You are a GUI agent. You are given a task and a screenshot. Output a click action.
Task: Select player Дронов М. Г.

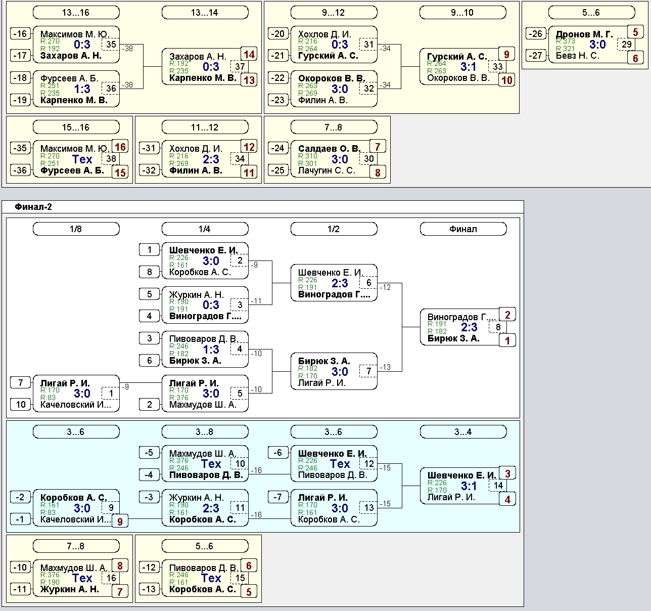(584, 34)
